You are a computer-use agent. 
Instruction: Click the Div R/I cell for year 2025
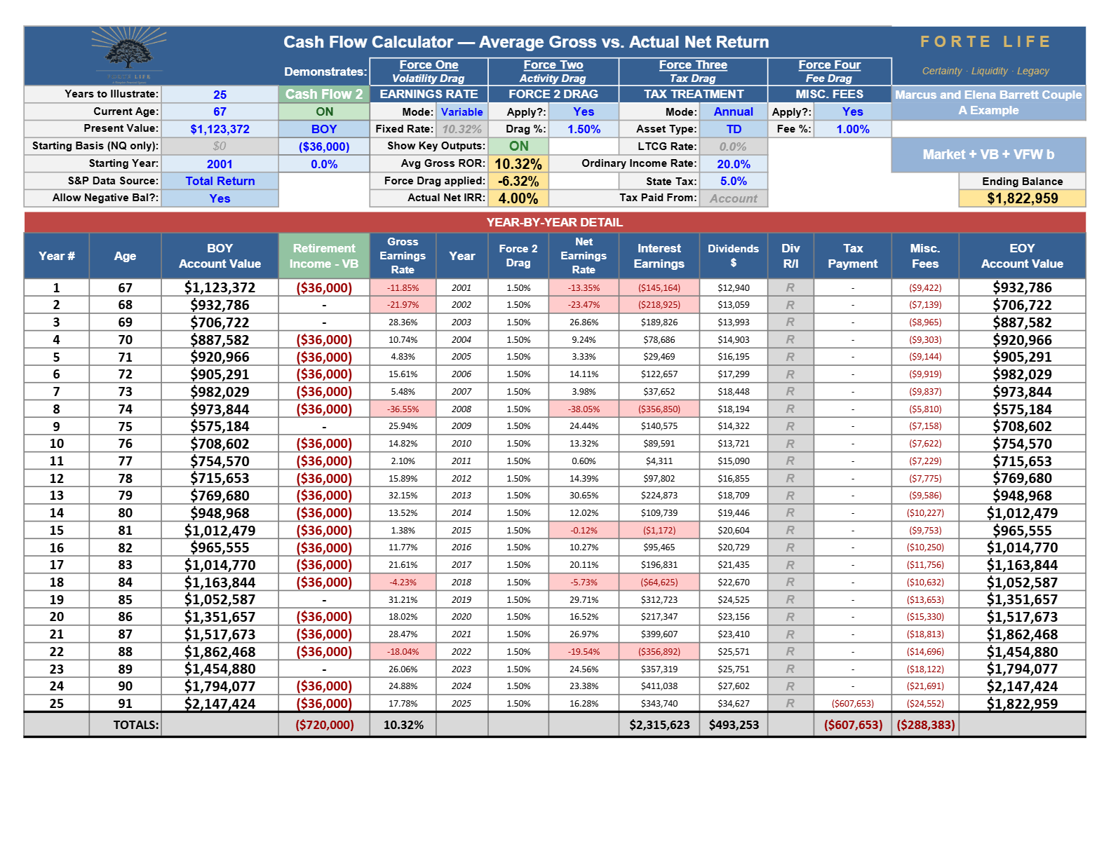click(x=790, y=704)
